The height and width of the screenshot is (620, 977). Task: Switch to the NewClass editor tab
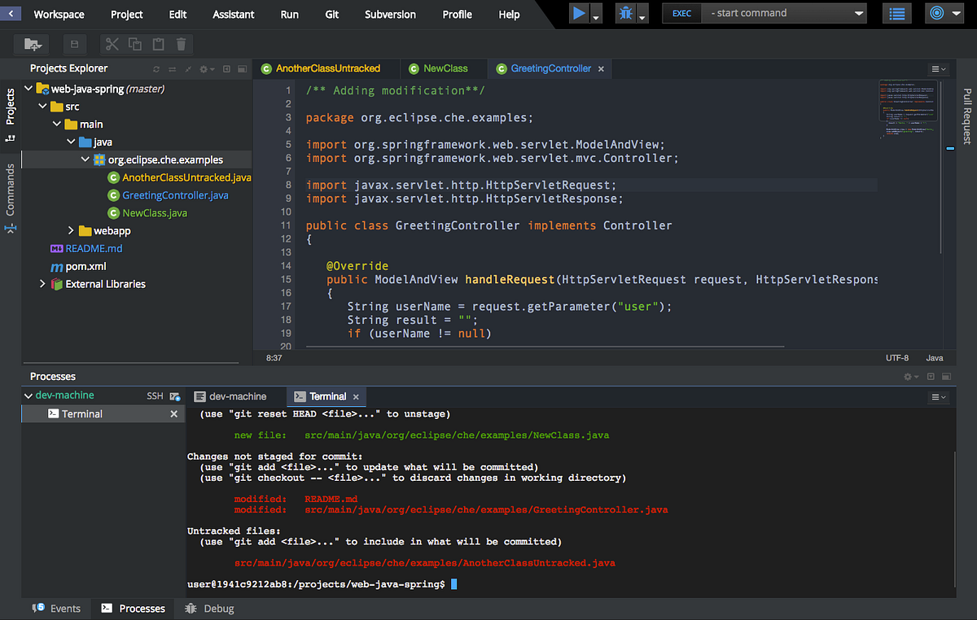445,68
